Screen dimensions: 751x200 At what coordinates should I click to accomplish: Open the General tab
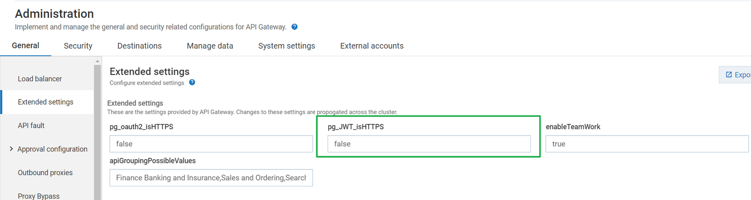click(25, 46)
